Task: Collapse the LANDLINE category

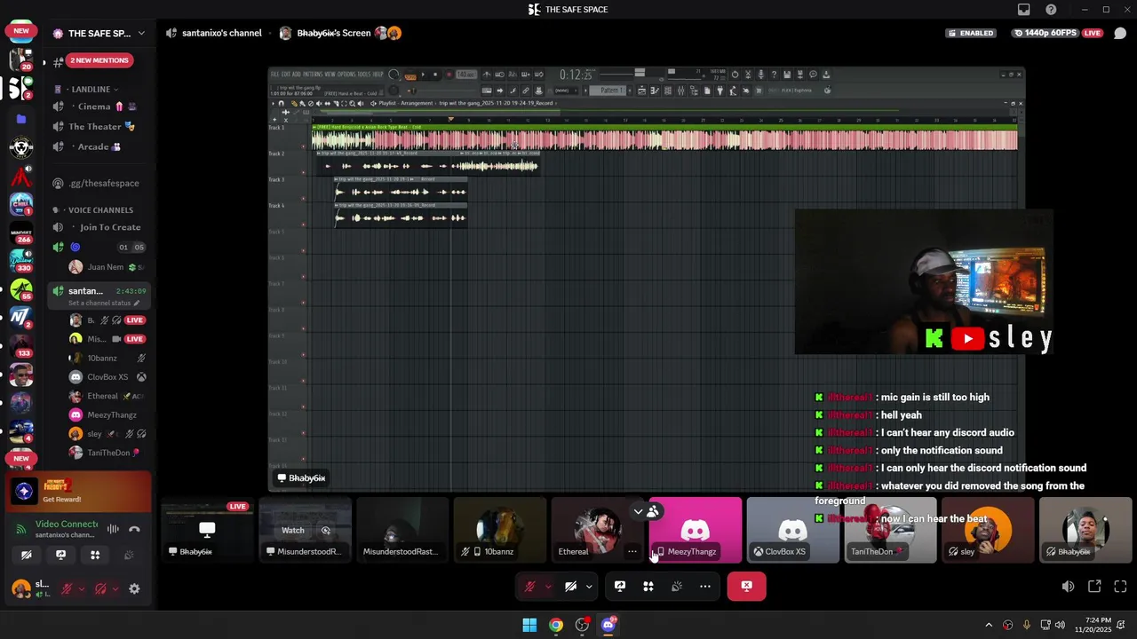Action: pos(91,89)
